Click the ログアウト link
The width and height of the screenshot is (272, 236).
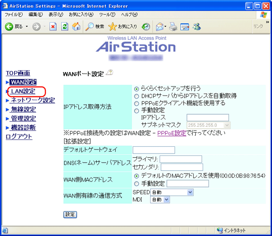pos(19,137)
